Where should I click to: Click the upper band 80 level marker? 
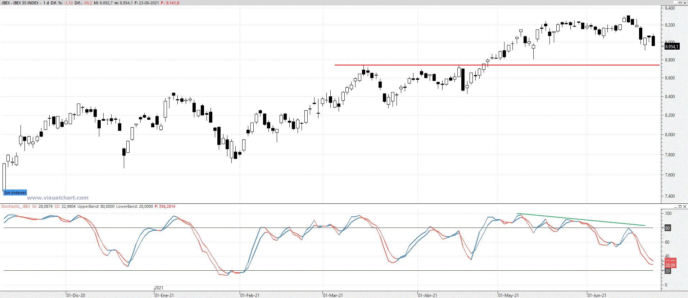pyautogui.click(x=667, y=228)
